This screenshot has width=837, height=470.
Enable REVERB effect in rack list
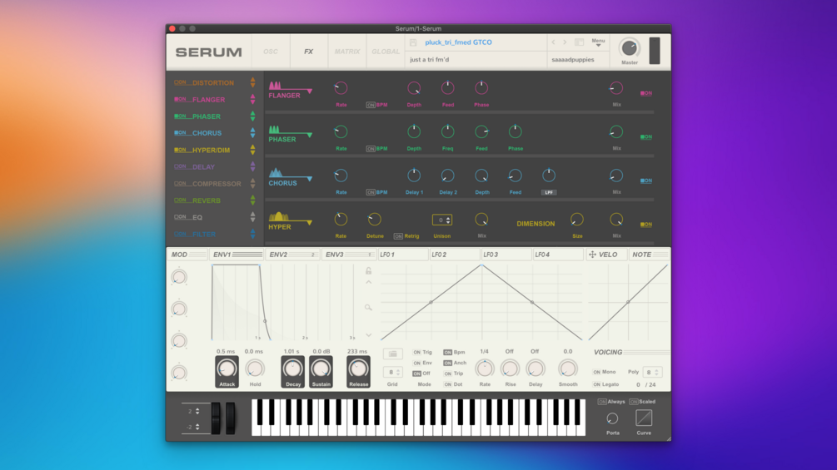pos(180,200)
